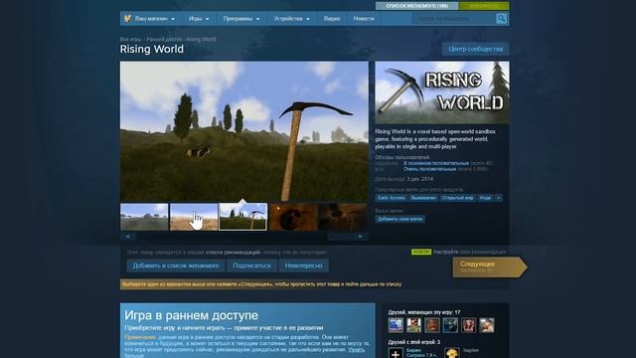Open Центр сообщества community hub

point(475,49)
